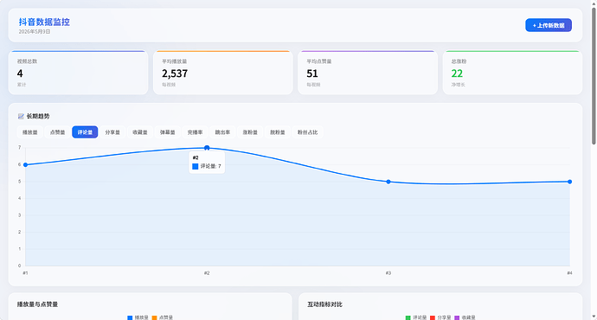
Task: Click the 互动指标对比 chart heading
Action: pyautogui.click(x=324, y=304)
